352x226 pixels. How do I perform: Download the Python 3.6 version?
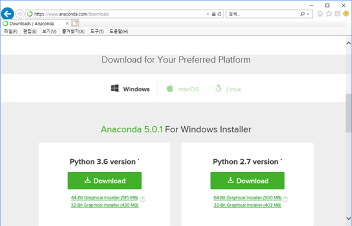click(x=105, y=181)
